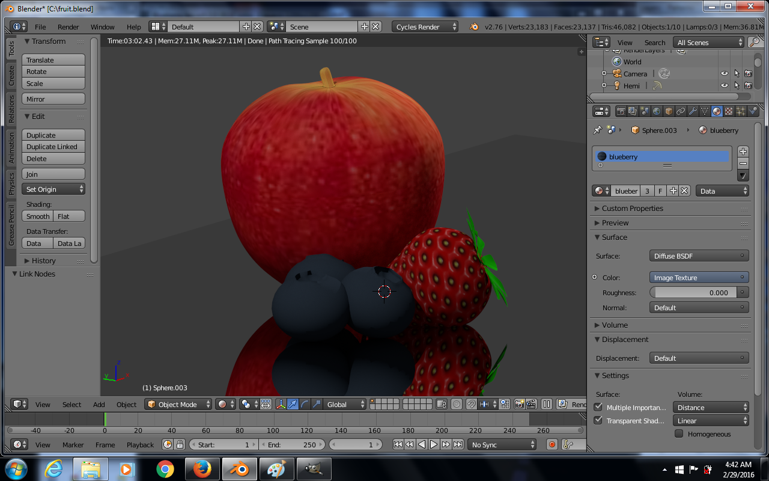769x481 pixels.
Task: Click the Mirror button
Action: point(53,99)
